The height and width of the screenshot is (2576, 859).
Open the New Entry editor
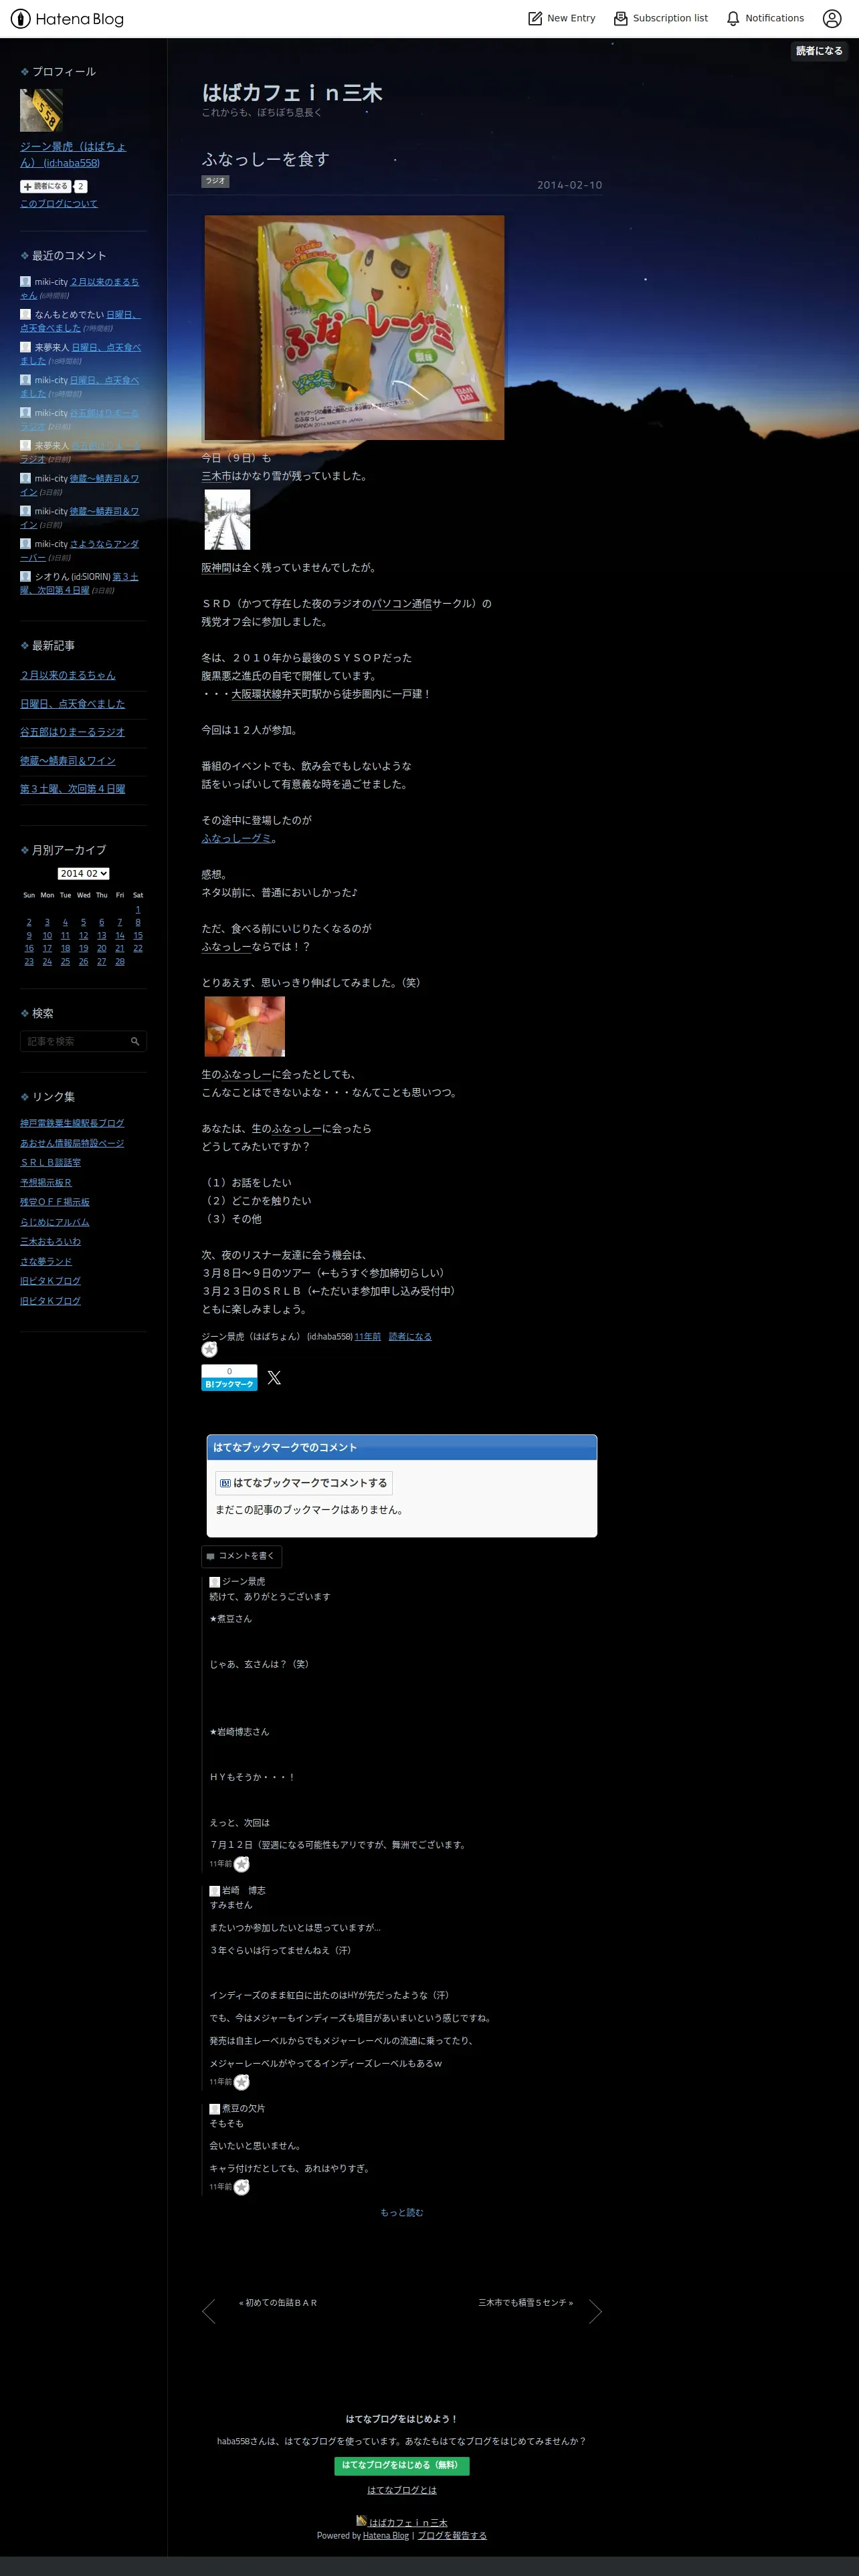point(561,18)
